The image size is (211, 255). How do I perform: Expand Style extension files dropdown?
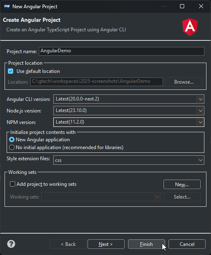pyautogui.click(x=129, y=160)
